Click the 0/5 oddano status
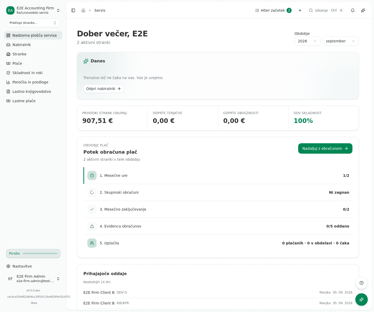374x312 pixels. tap(338, 226)
